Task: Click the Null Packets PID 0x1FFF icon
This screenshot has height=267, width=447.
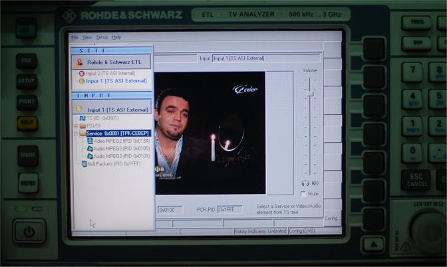Action: pyautogui.click(x=83, y=163)
